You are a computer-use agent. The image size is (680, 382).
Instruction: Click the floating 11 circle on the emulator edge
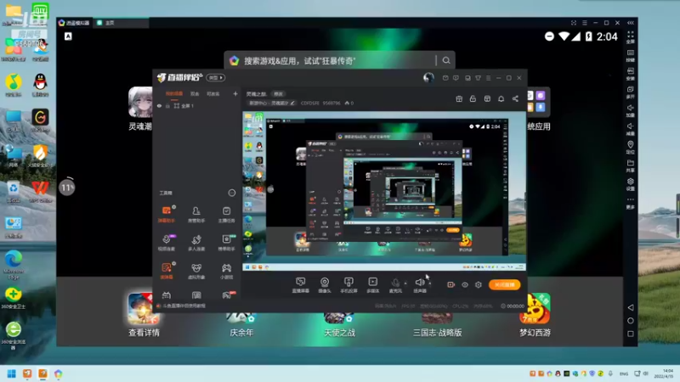(x=67, y=188)
